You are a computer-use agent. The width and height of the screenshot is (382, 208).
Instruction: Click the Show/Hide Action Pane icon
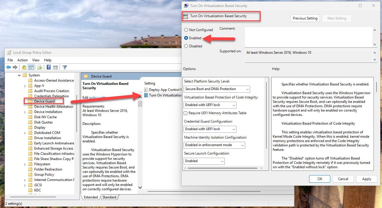coord(55,67)
